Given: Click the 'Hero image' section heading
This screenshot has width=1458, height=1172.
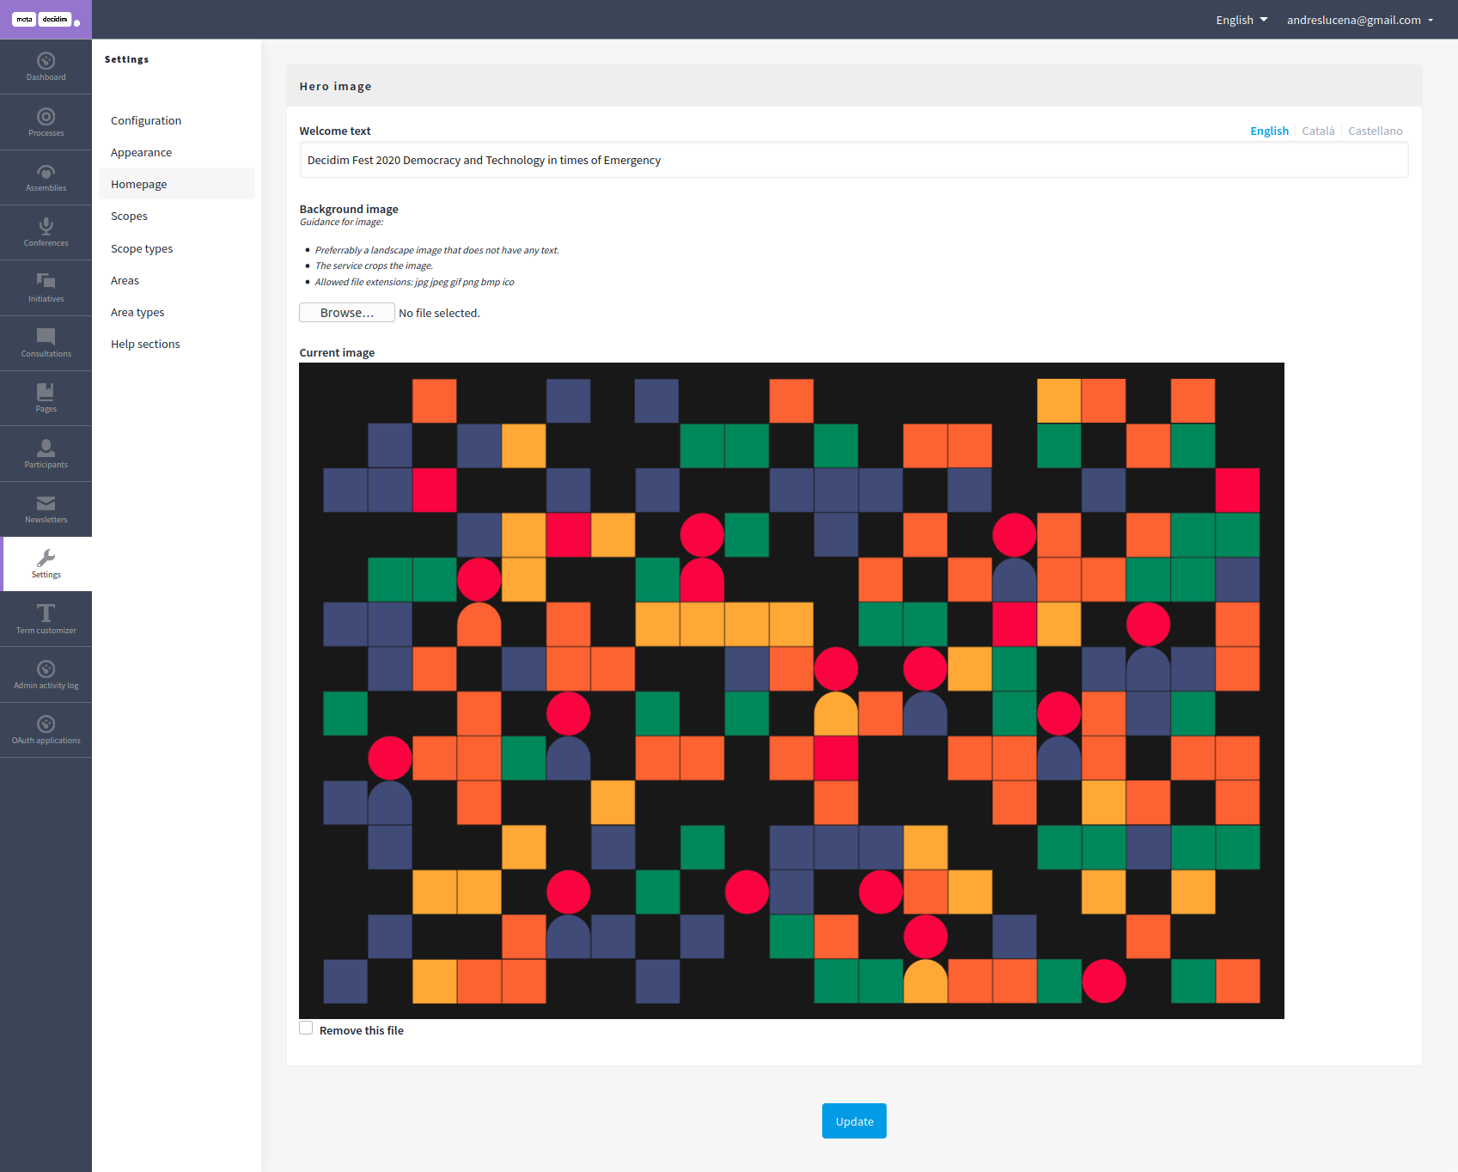Looking at the screenshot, I should (x=335, y=86).
